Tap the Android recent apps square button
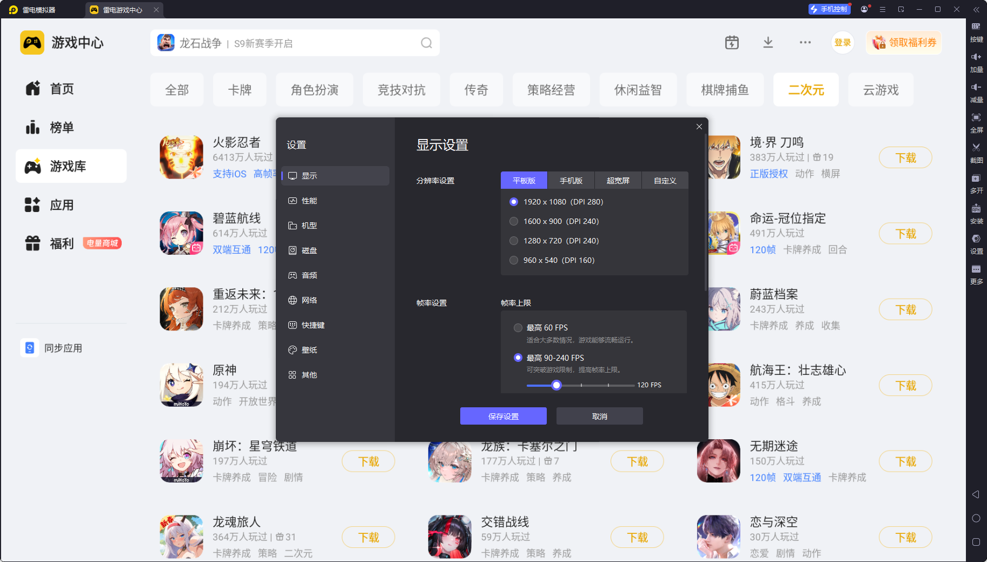987x562 pixels. (976, 542)
